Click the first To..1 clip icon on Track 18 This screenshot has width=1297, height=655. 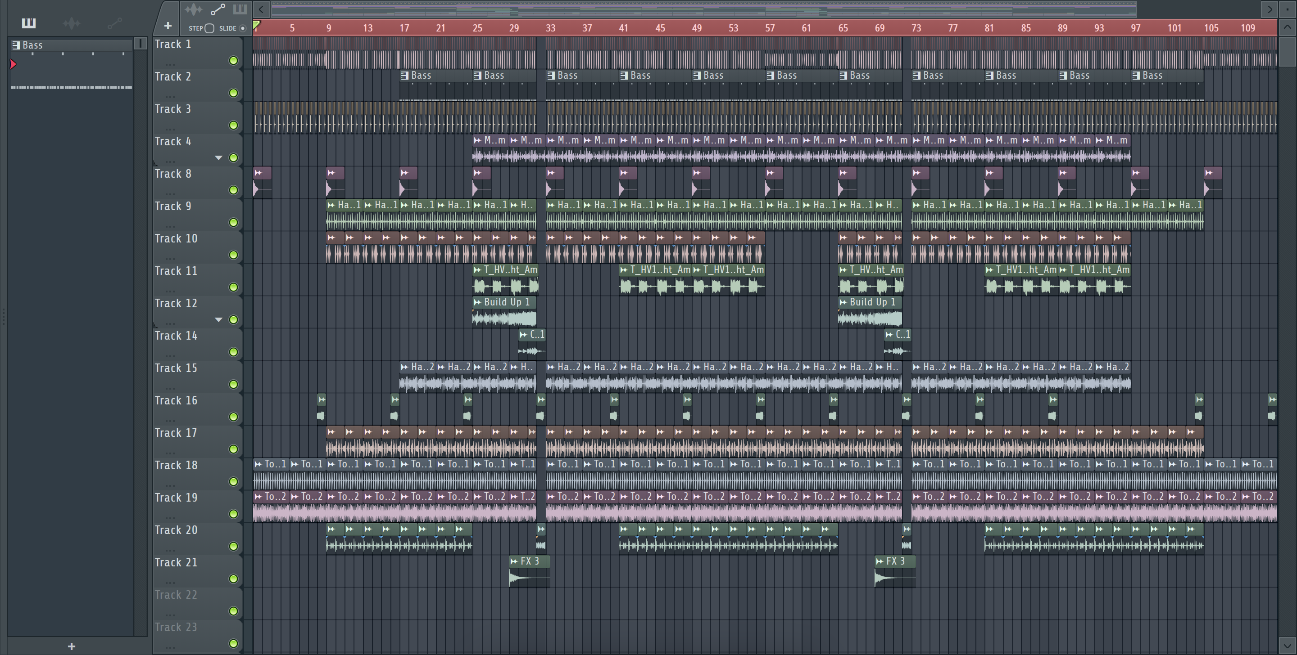coord(258,464)
